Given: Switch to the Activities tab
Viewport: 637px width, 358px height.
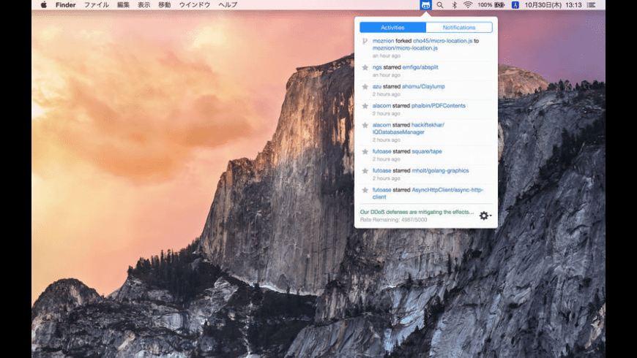Looking at the screenshot, I should (392, 28).
